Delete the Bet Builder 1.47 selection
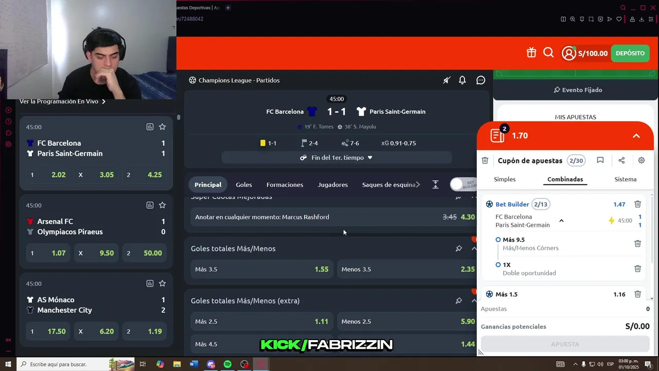 click(x=637, y=204)
